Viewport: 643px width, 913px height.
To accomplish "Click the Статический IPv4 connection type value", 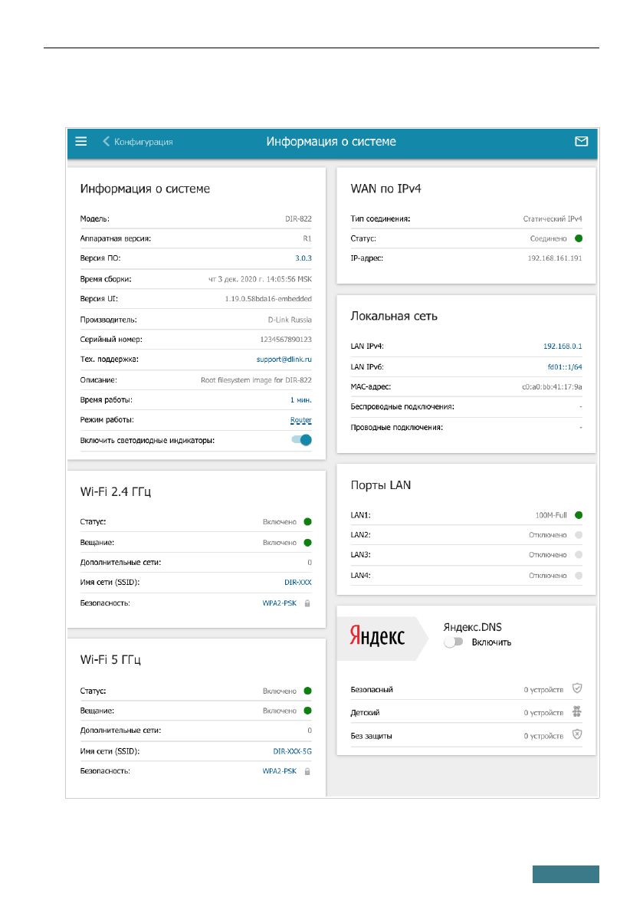I will [x=553, y=219].
